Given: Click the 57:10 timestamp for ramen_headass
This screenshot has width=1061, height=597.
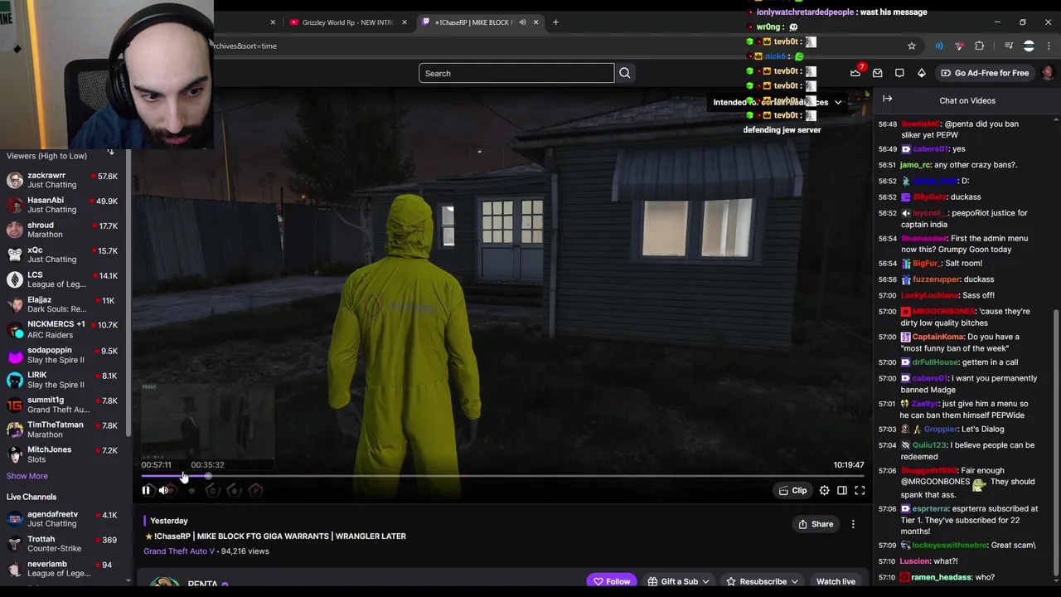Looking at the screenshot, I should 887,577.
